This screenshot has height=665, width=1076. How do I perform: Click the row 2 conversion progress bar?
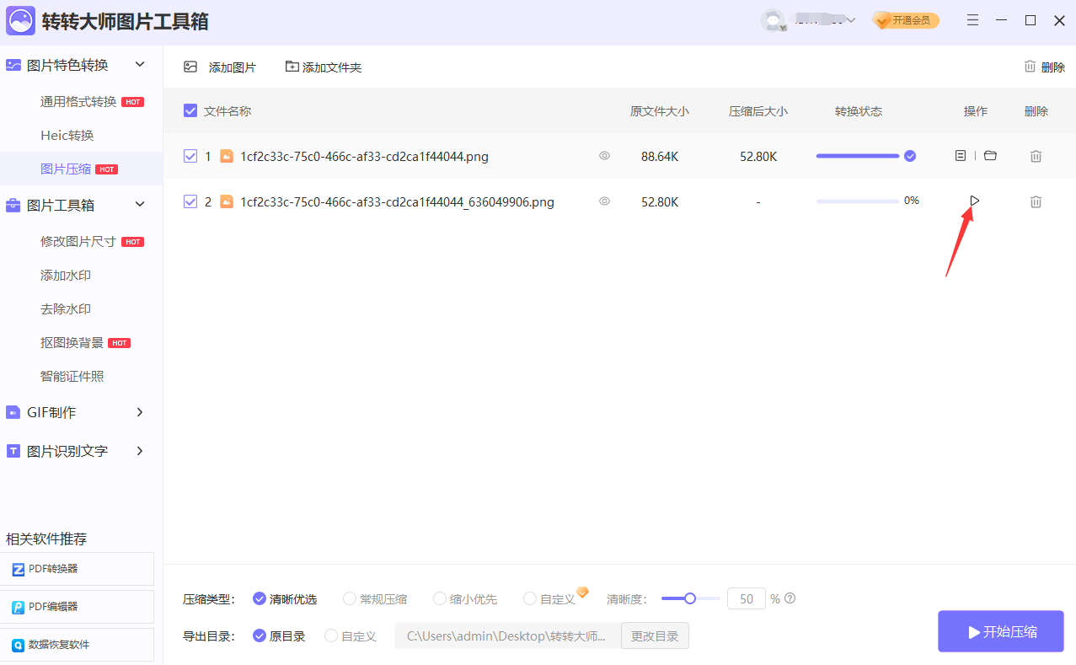(x=857, y=201)
